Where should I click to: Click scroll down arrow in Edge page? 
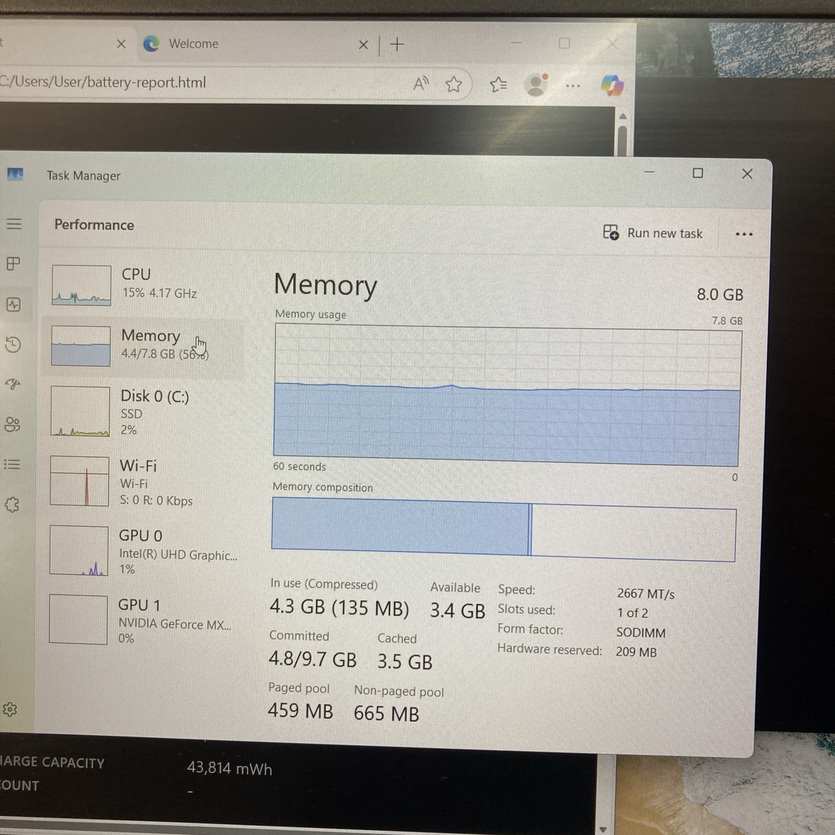pos(603,829)
